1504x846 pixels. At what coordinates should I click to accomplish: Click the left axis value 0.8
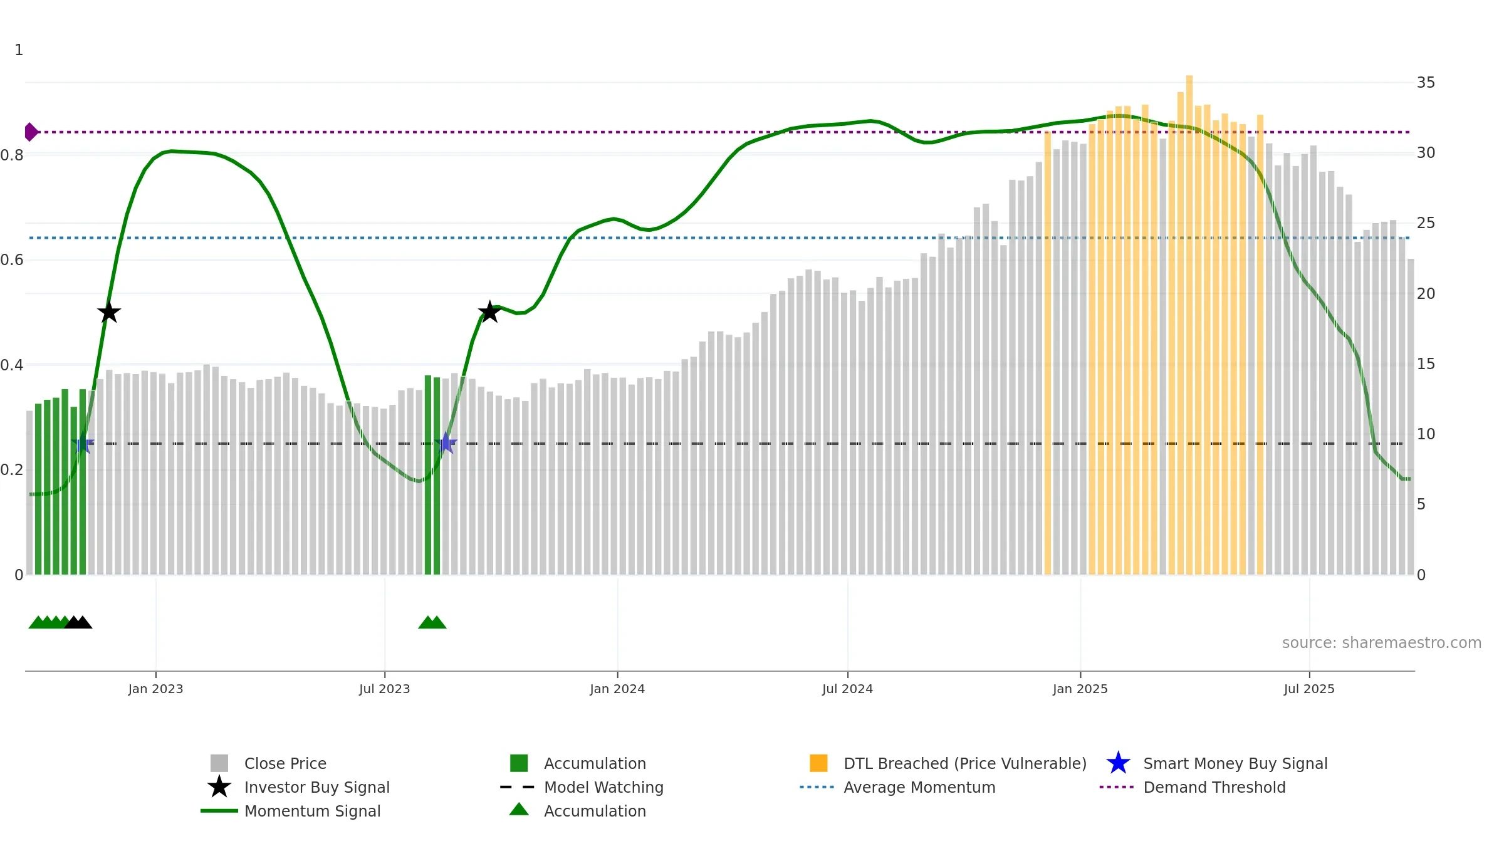point(12,155)
